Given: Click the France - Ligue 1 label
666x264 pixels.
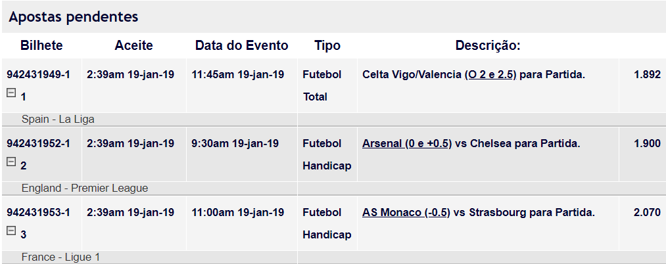Looking at the screenshot, I should [60, 257].
